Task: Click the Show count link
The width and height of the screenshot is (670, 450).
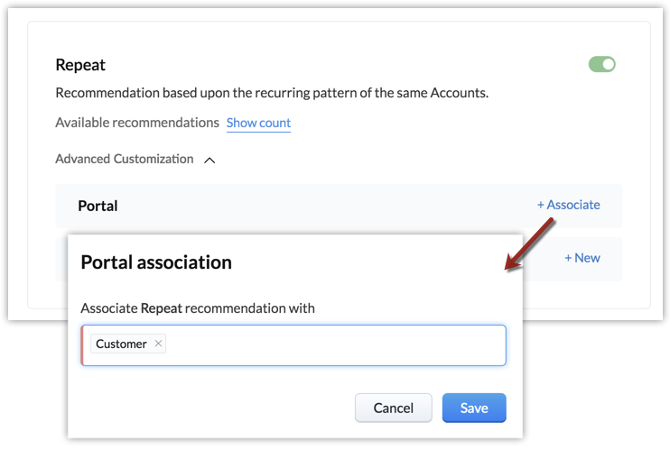Action: tap(258, 123)
